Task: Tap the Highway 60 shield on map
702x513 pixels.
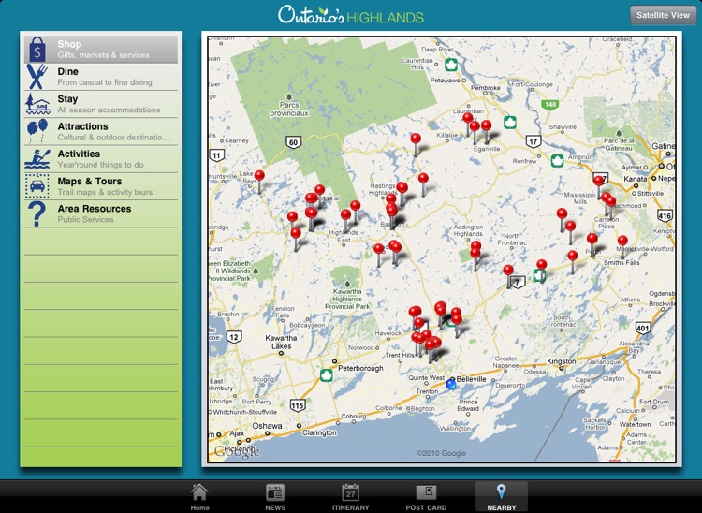Action: click(293, 143)
